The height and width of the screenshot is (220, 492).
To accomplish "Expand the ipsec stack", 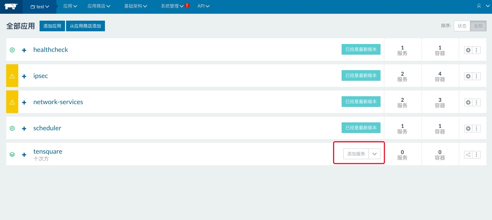I will [24, 76].
